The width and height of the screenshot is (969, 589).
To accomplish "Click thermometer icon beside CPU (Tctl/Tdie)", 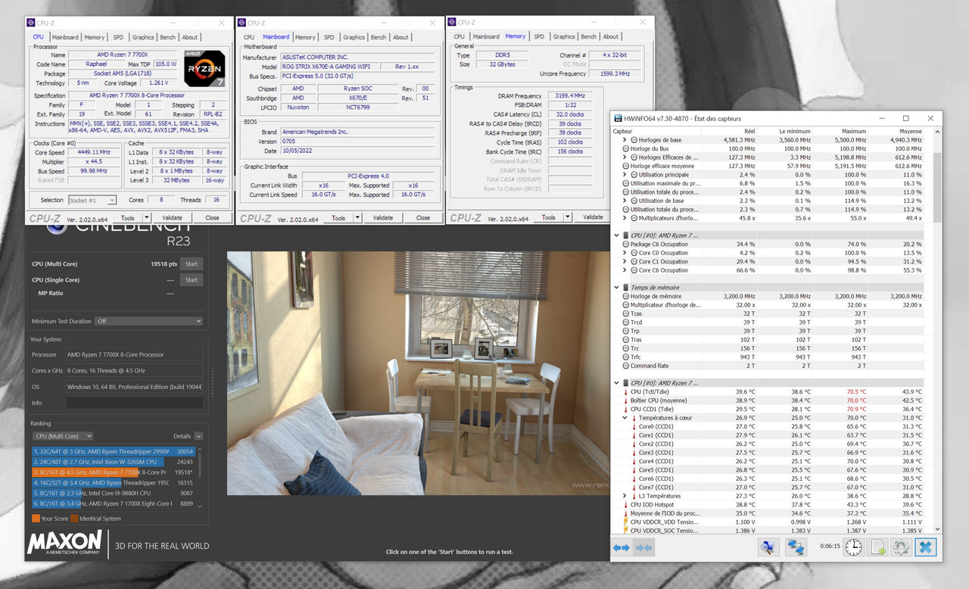I will pyautogui.click(x=625, y=392).
